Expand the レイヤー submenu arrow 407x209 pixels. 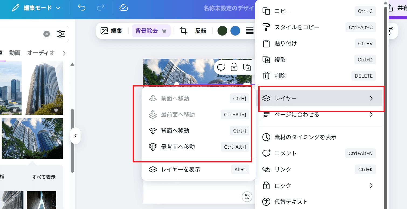371,98
